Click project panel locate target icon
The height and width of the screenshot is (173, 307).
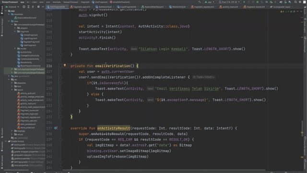click(x=24, y=7)
